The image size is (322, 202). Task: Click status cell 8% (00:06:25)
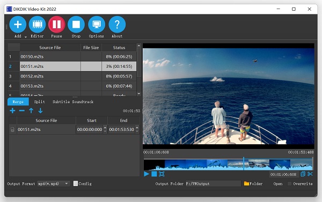119,57
